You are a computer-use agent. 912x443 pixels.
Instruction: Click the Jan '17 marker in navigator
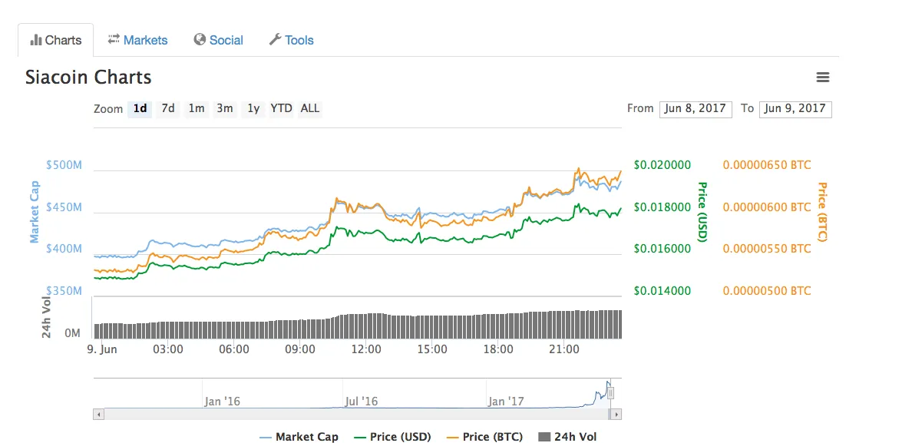(x=505, y=401)
